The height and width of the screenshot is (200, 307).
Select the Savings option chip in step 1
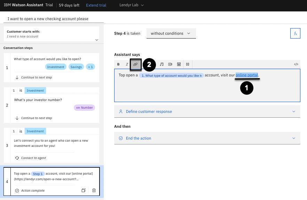[x=76, y=67]
